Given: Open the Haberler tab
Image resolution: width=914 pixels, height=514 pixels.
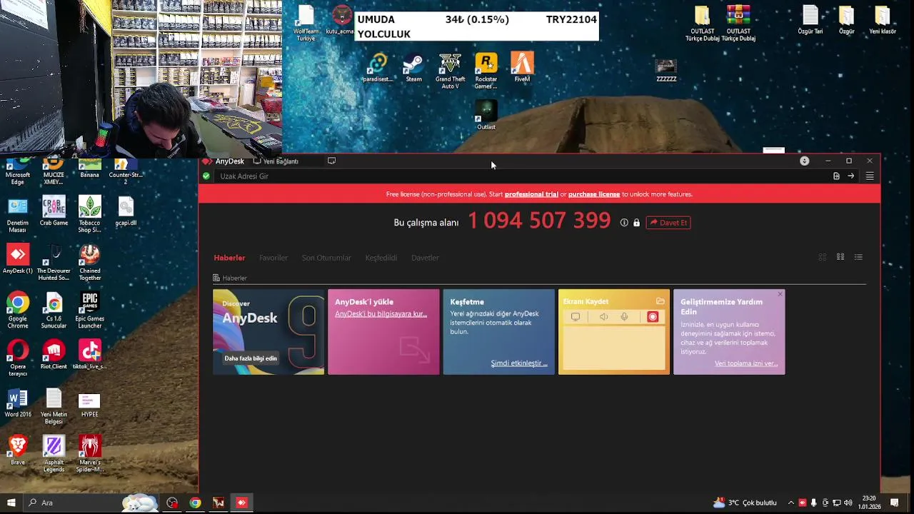Looking at the screenshot, I should point(229,258).
